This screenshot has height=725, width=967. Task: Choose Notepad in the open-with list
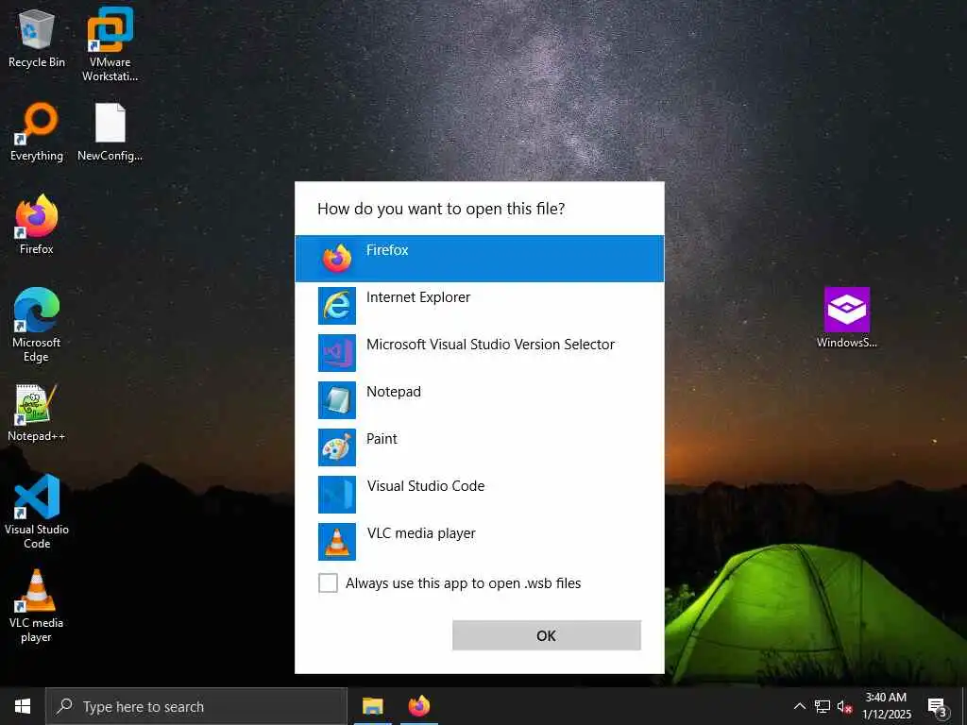click(479, 400)
